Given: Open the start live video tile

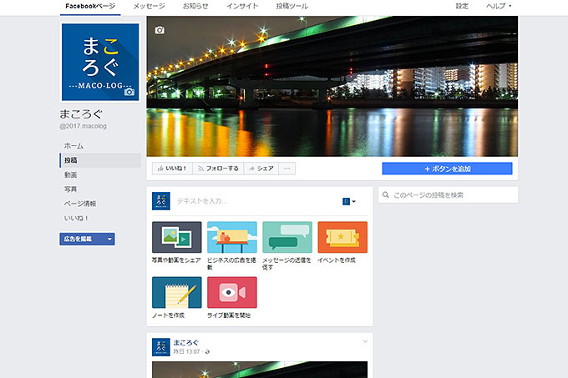Looking at the screenshot, I should pos(232,292).
